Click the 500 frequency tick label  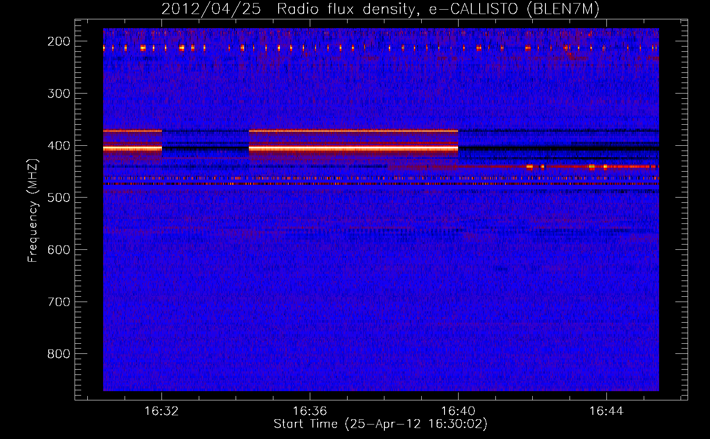point(59,198)
